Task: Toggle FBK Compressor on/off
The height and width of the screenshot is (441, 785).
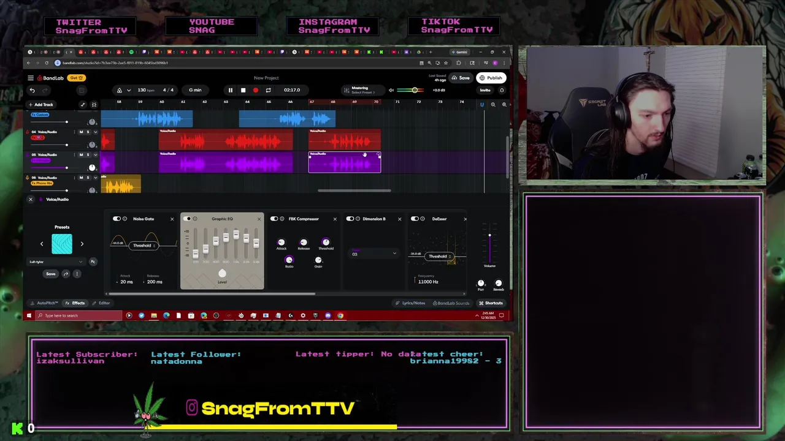Action: (x=274, y=219)
